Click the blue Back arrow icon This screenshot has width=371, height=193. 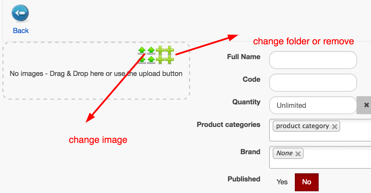[20, 13]
